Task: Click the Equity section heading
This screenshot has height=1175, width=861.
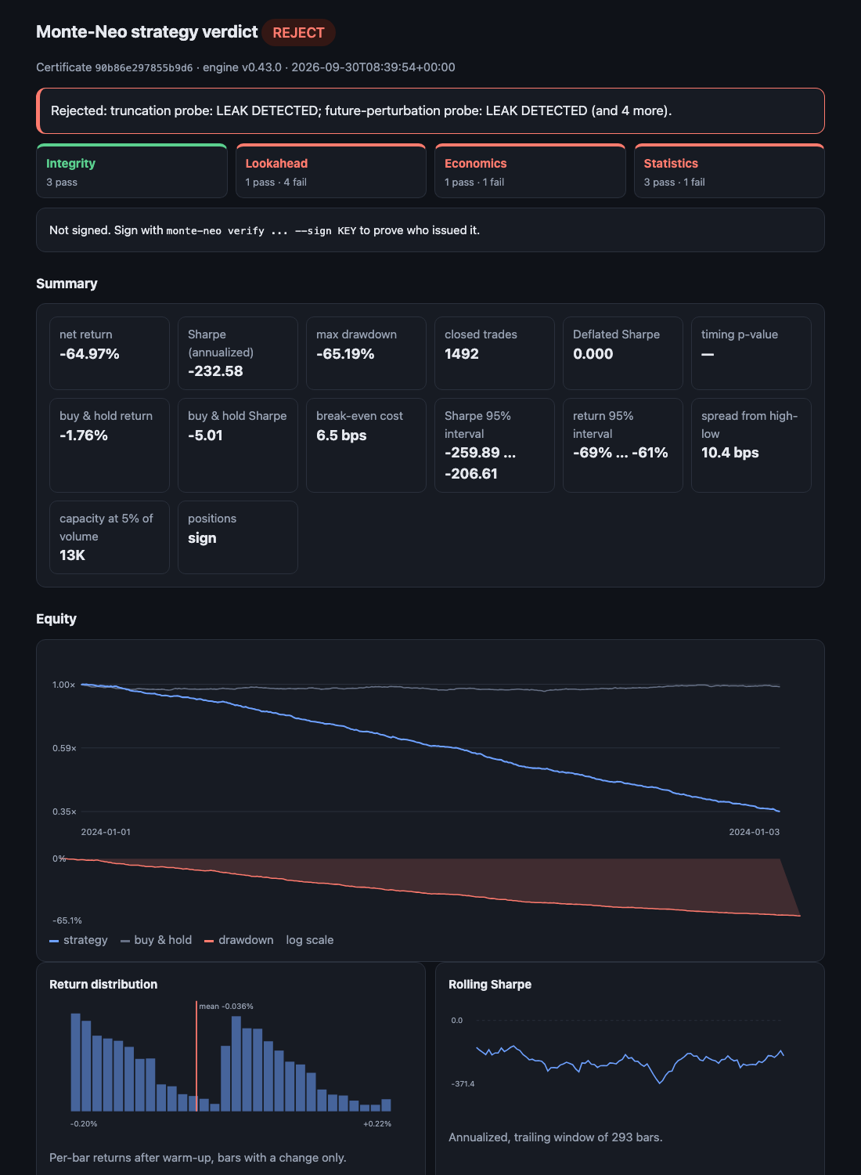Action: point(56,619)
